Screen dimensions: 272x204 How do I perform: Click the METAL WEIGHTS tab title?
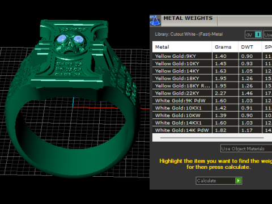click(x=188, y=18)
